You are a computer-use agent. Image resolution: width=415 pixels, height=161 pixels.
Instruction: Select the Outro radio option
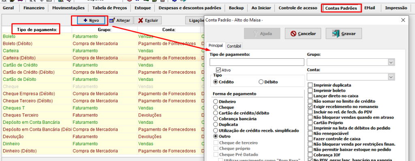click(x=216, y=136)
